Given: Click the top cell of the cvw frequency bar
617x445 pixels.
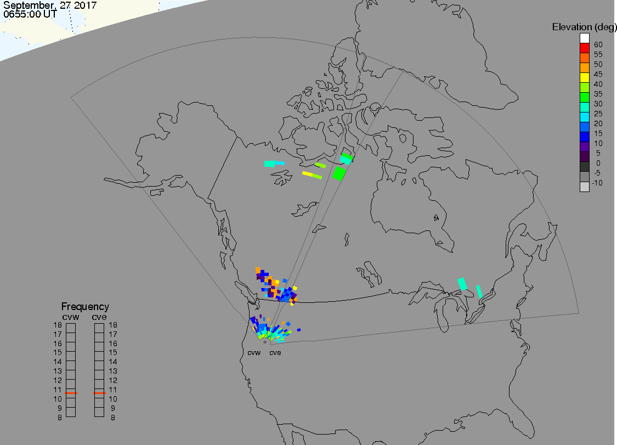Looking at the screenshot, I should point(71,328).
